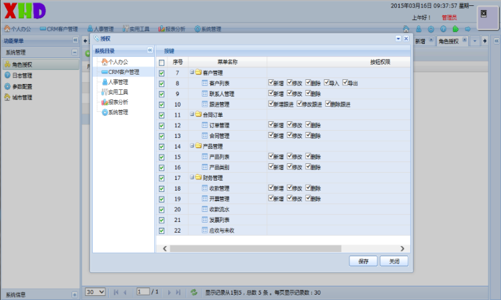
Task: Open CRM客户管理 top menu
Action: coord(59,29)
